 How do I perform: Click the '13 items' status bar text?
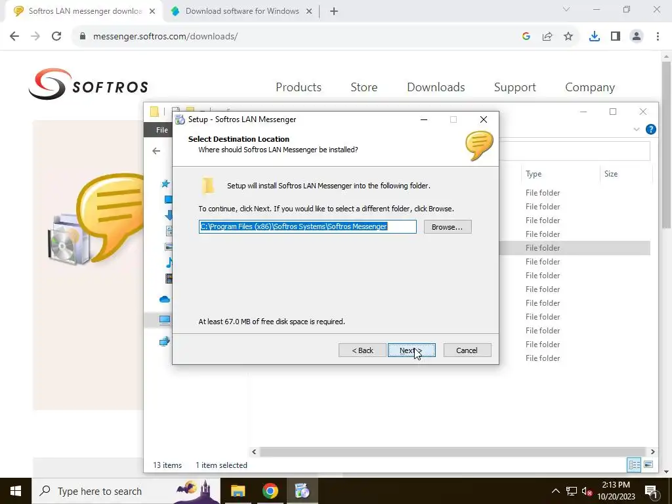pyautogui.click(x=167, y=465)
